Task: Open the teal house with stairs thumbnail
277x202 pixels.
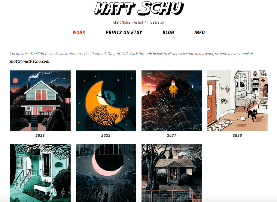Action: coord(40,173)
